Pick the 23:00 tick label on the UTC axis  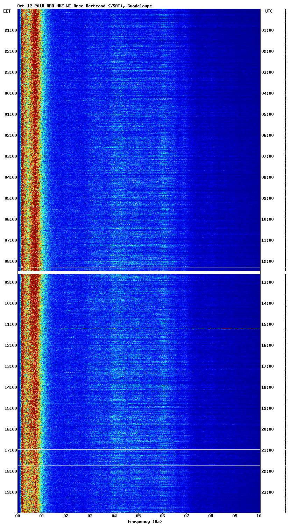tap(268, 492)
